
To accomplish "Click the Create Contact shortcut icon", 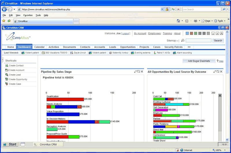I will 7,66.
